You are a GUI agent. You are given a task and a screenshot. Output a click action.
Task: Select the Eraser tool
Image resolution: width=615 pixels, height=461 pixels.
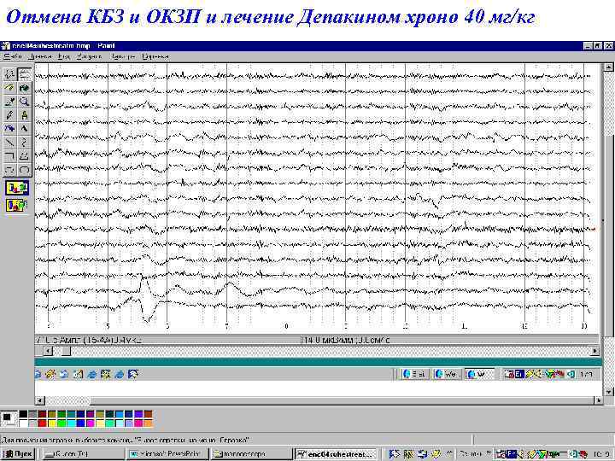9,88
